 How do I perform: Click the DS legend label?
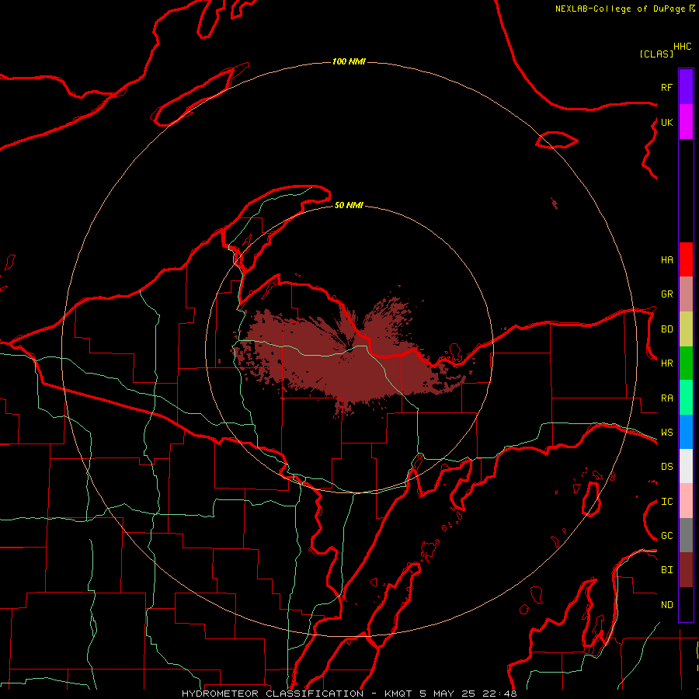[666, 467]
